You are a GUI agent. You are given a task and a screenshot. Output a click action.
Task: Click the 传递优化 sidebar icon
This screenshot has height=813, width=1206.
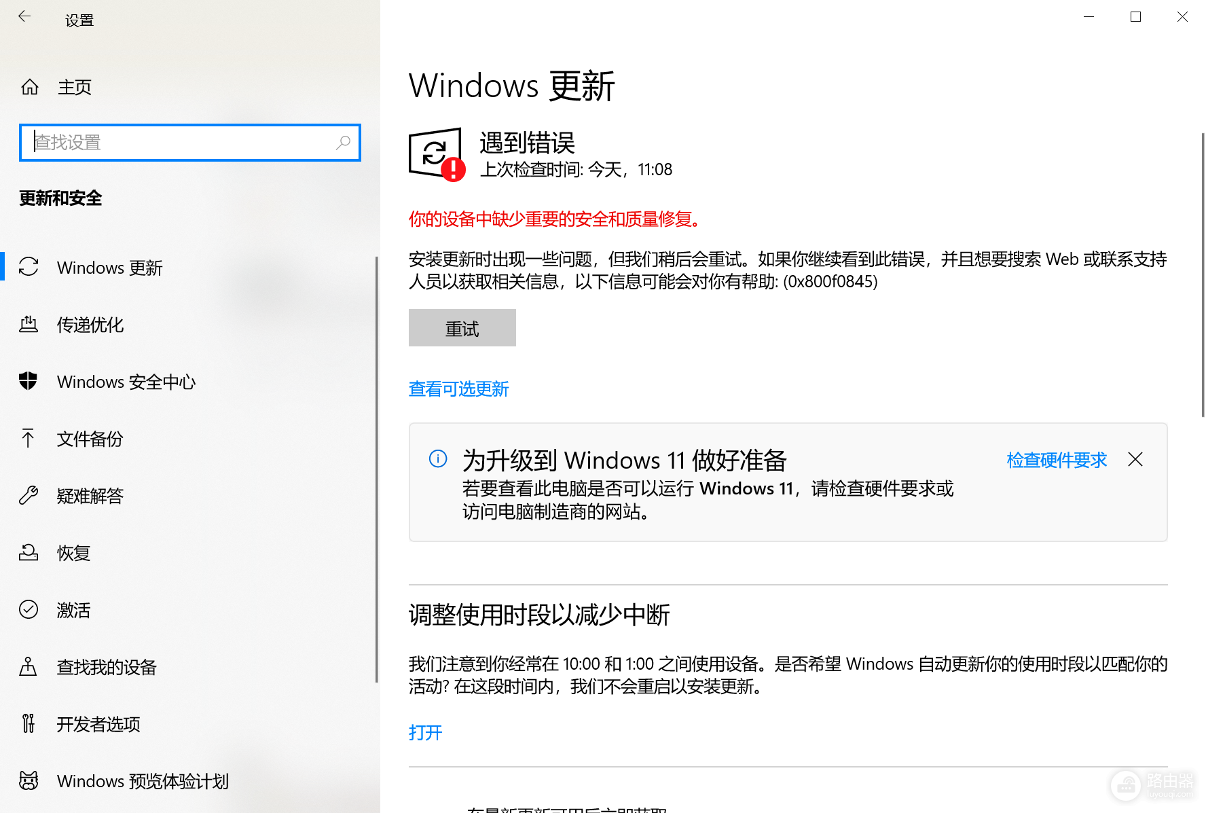29,324
